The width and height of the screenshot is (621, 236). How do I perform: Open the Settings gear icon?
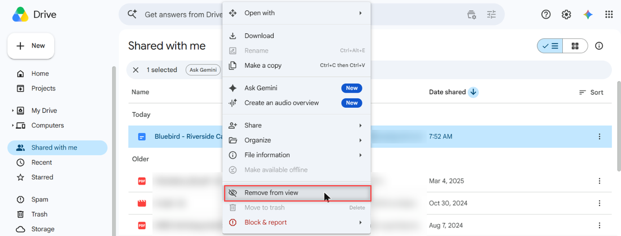[x=566, y=15]
